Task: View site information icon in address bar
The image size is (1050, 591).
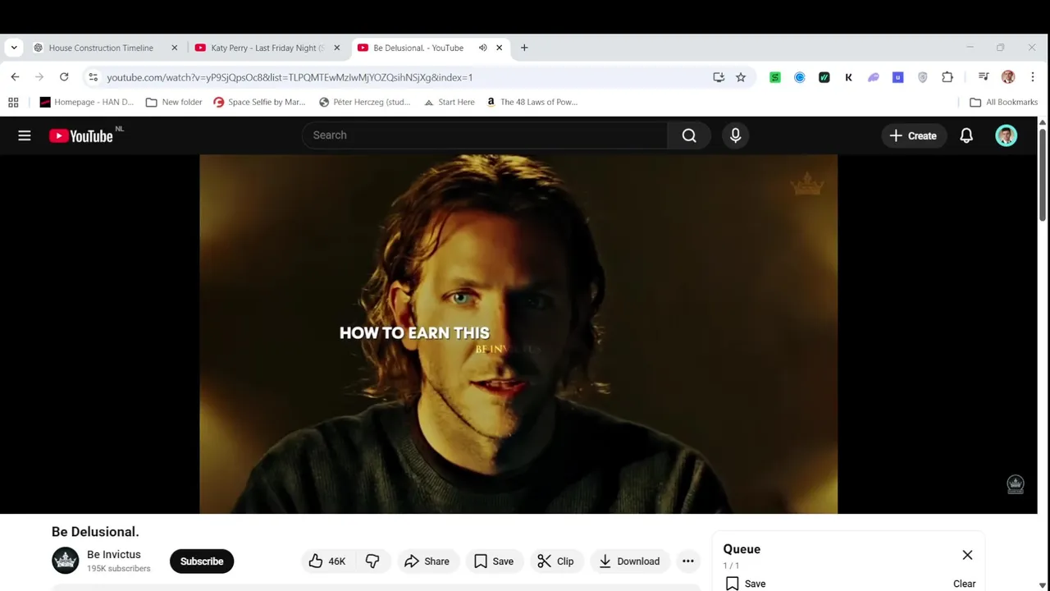Action: (94, 77)
